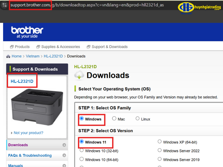This screenshot has height=167, width=223.
Task: Open the Supplies & Accessories menu
Action: (58, 47)
